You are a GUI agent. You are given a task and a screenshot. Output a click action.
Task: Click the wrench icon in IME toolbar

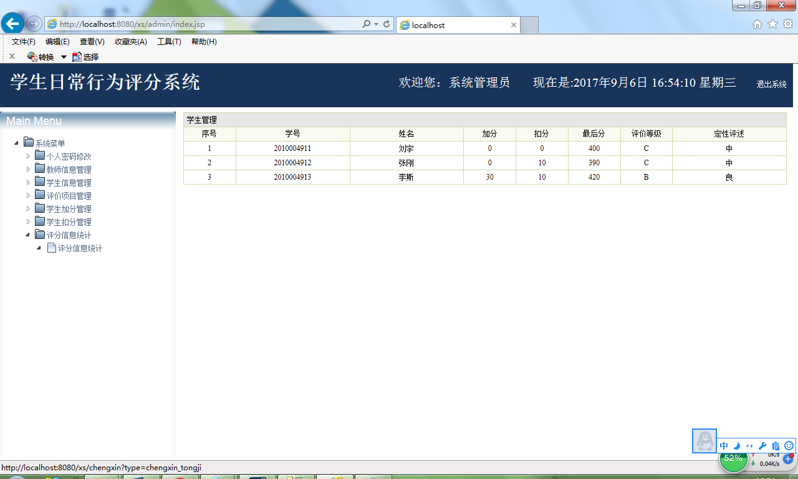762,445
